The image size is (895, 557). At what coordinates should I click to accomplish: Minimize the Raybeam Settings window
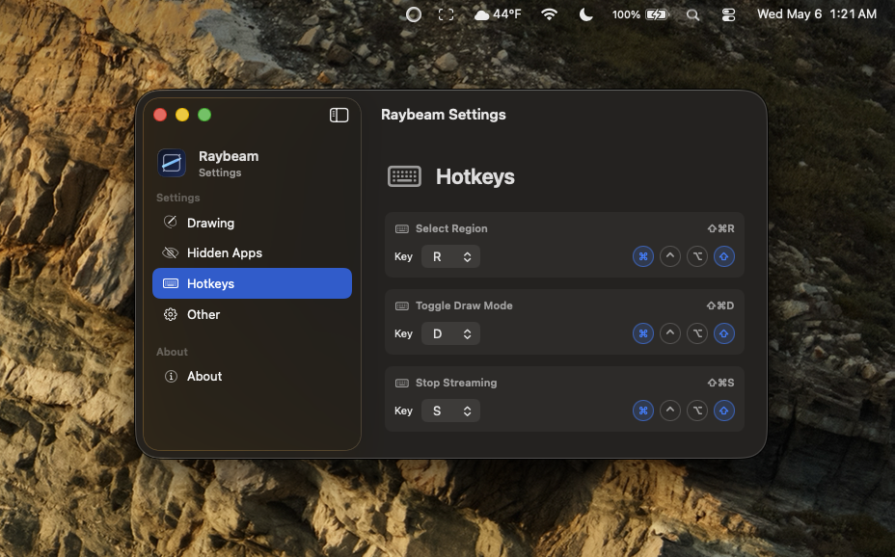click(182, 116)
